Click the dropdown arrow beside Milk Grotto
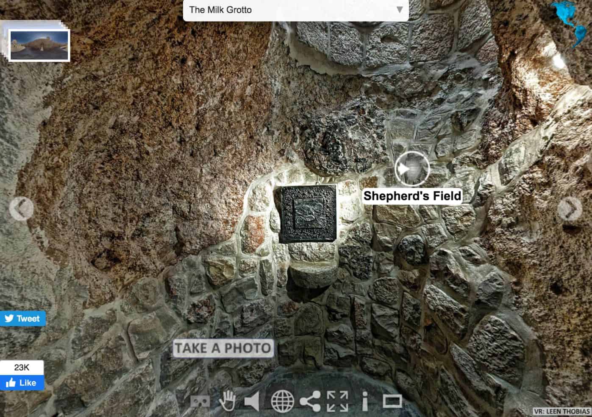 pos(399,10)
